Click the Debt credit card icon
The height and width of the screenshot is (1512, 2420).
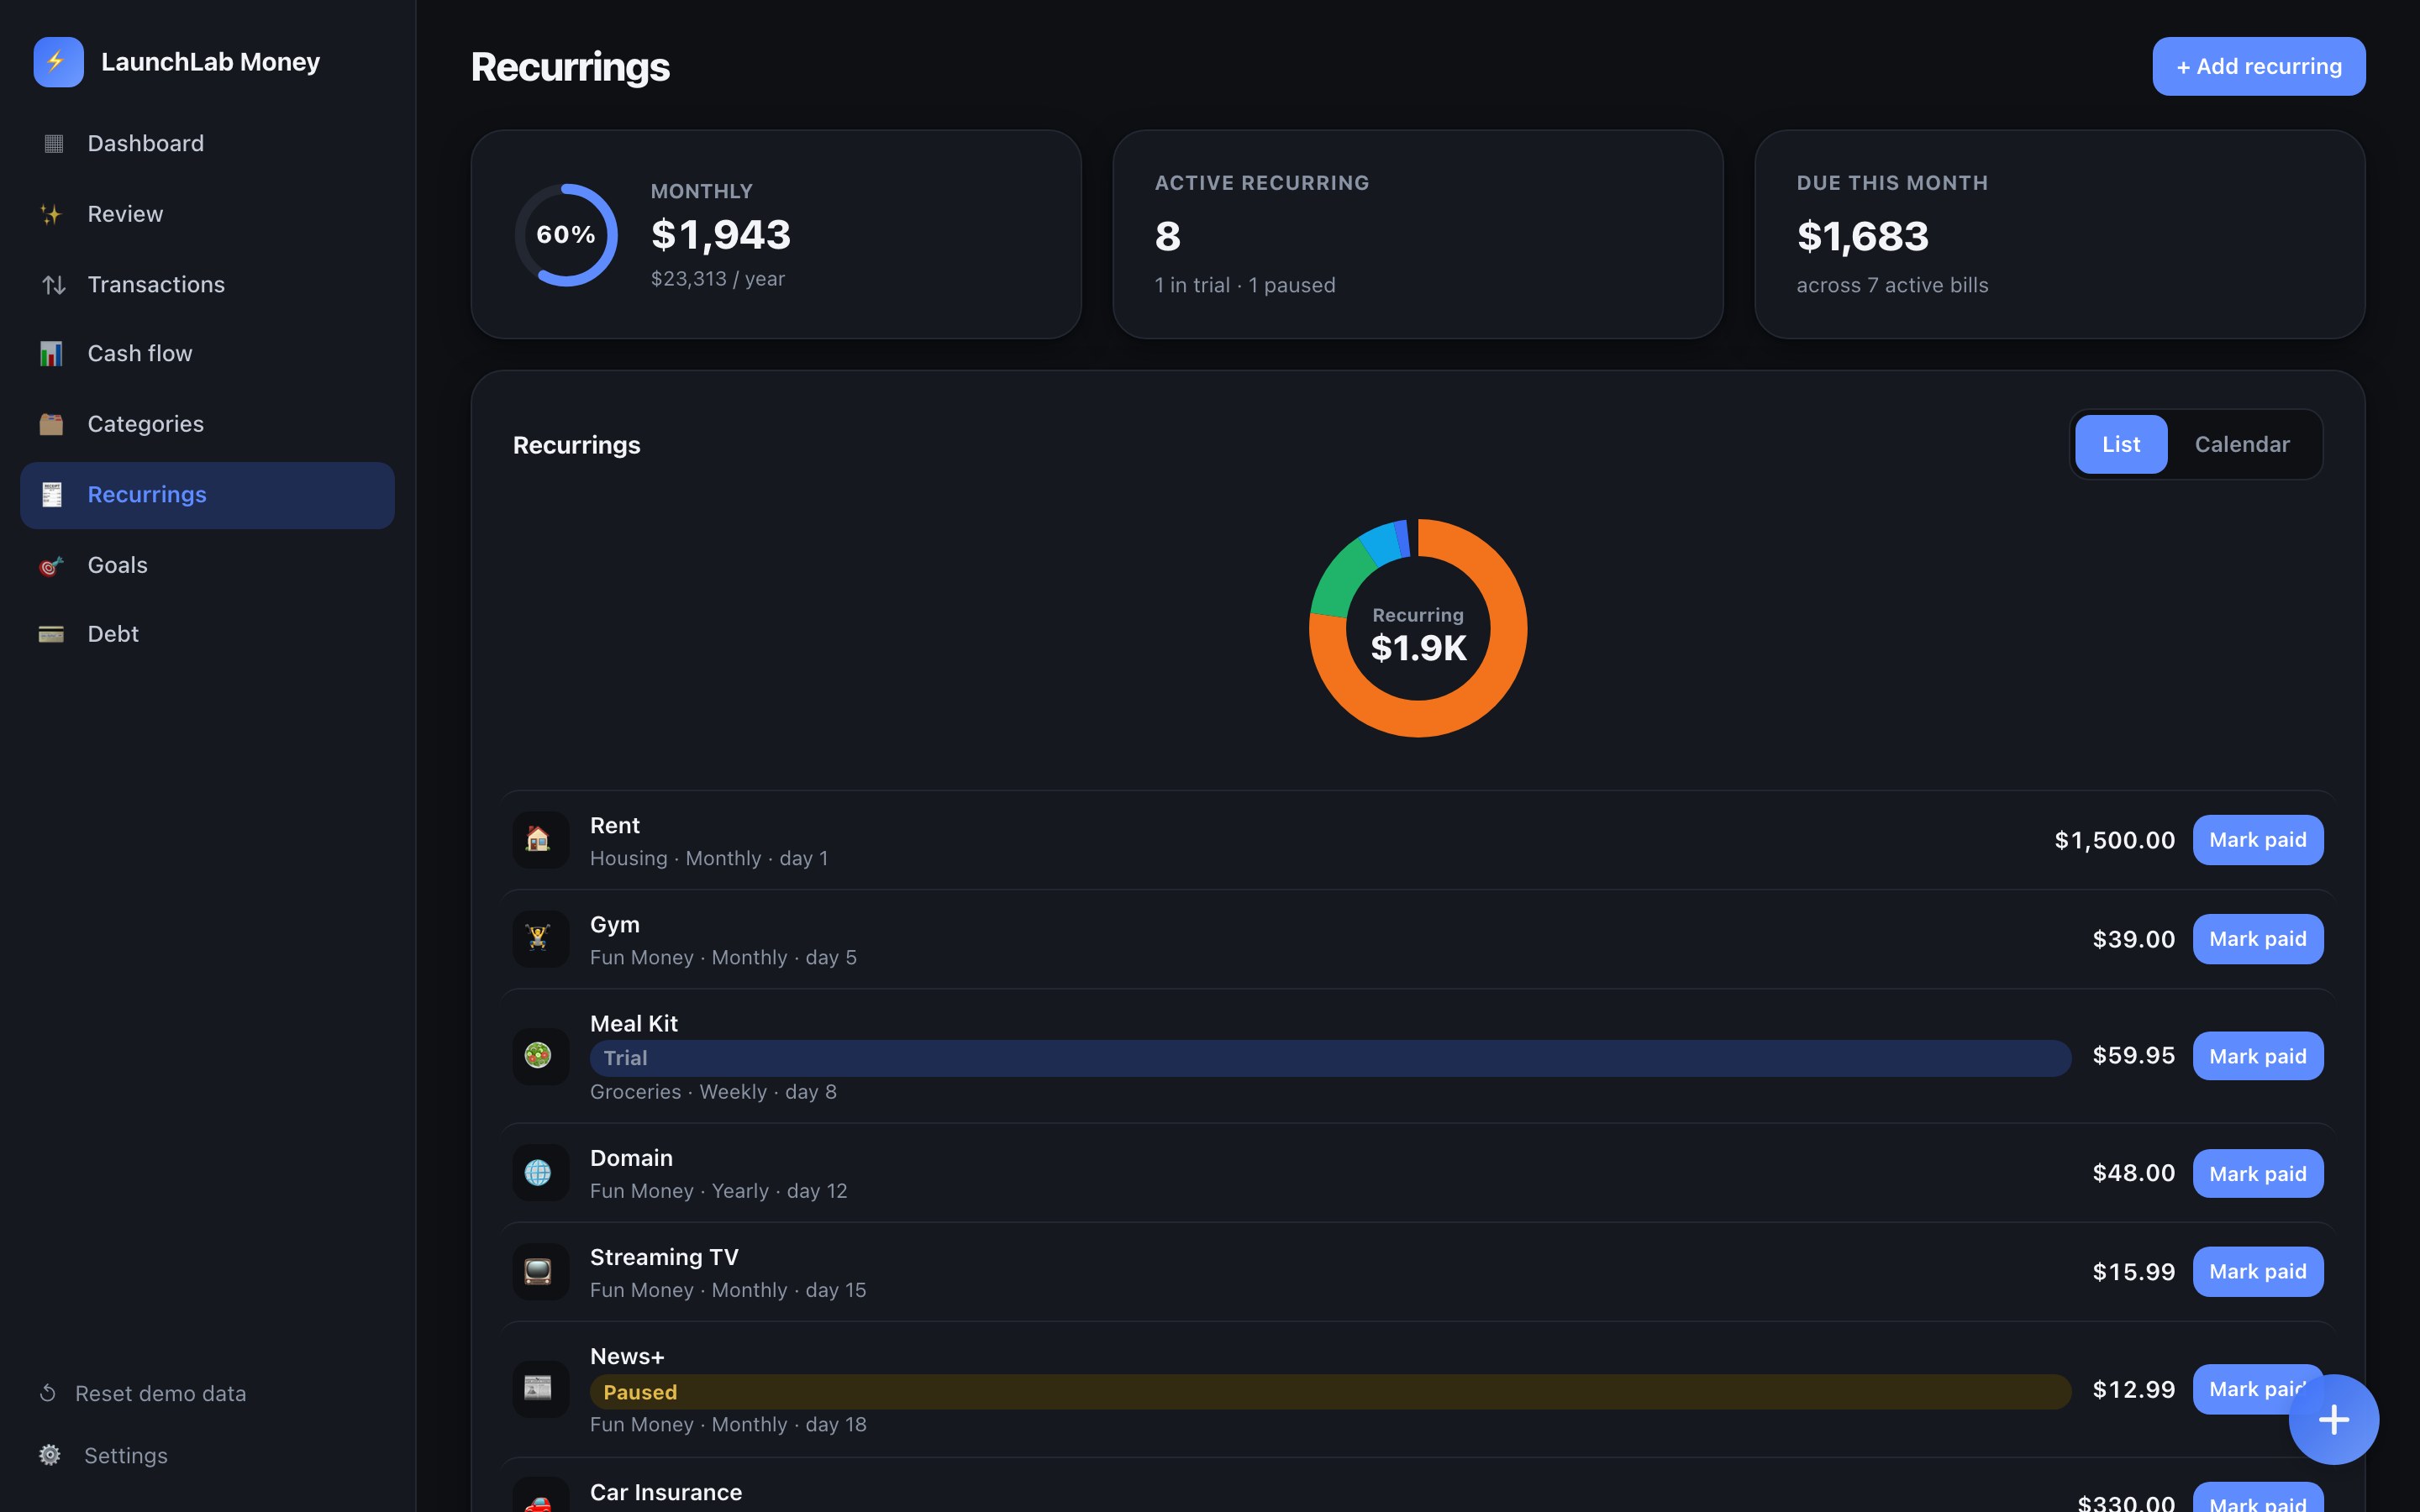tap(51, 634)
